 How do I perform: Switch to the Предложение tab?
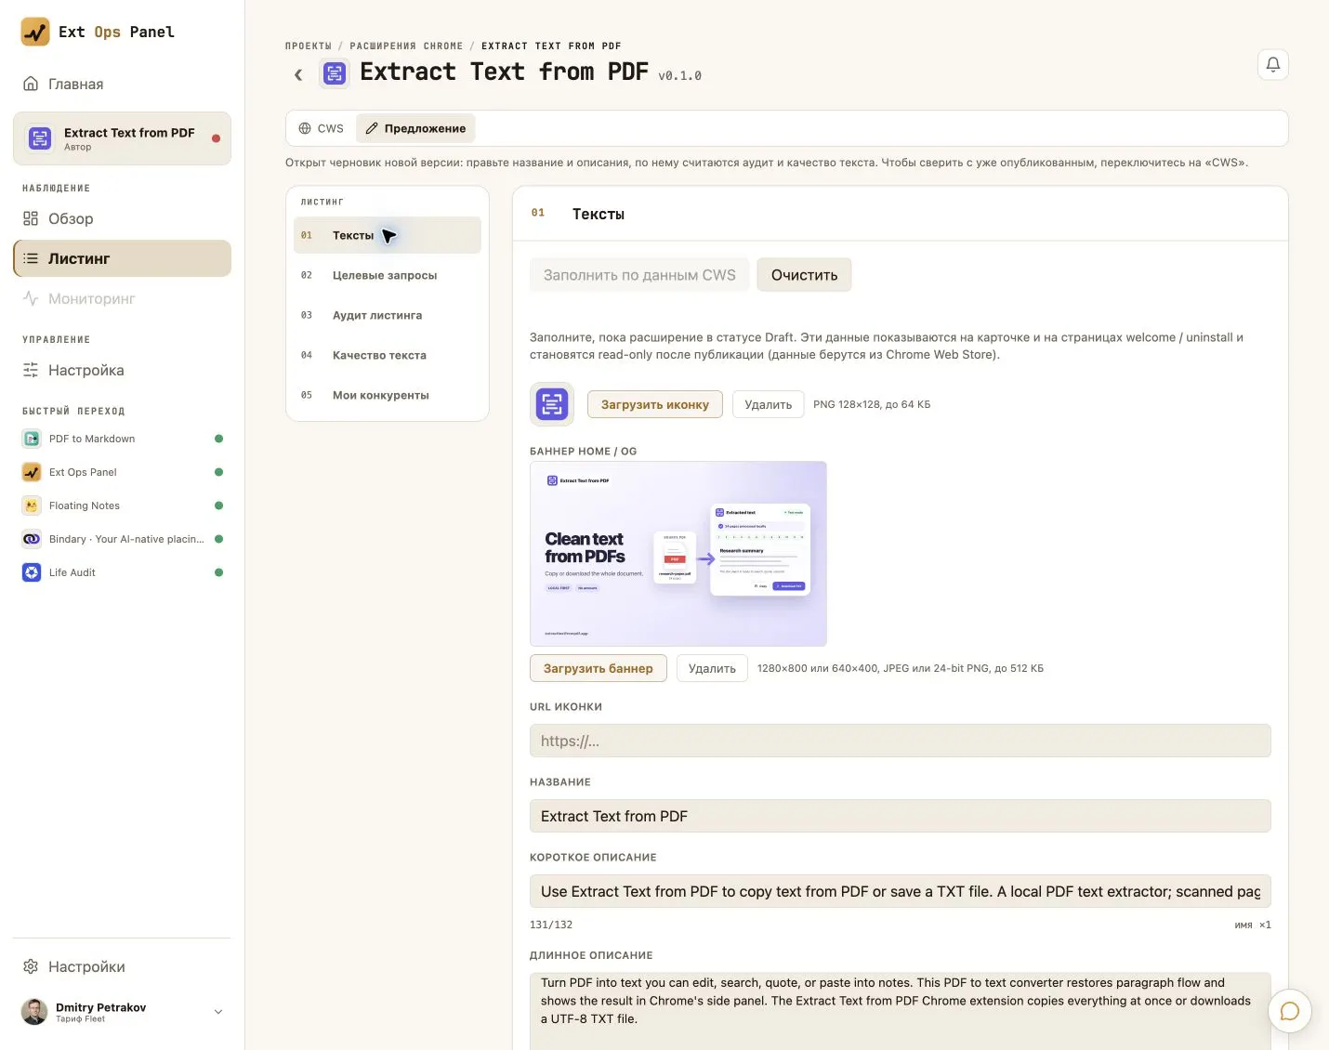point(415,128)
